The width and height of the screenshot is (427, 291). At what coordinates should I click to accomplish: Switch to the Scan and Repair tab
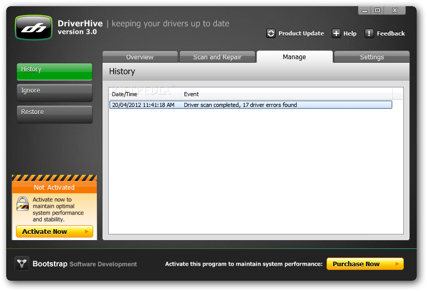point(217,57)
